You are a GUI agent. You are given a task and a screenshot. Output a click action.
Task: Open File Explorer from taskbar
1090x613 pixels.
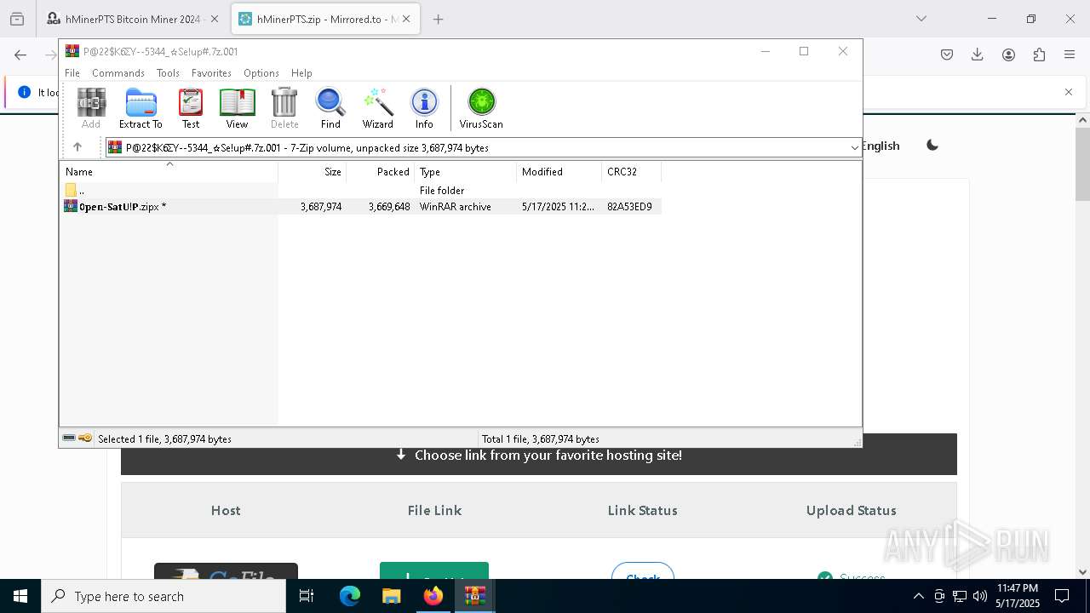click(392, 596)
